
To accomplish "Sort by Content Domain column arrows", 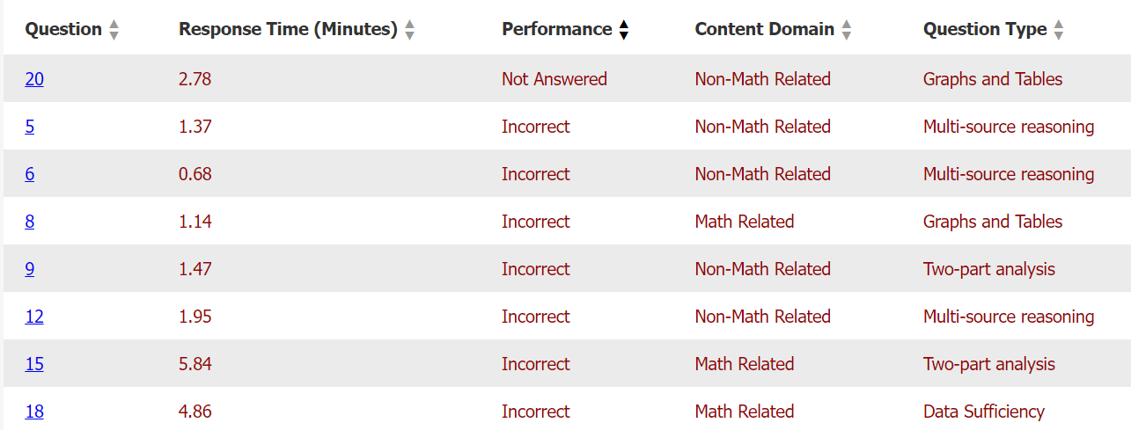I will coord(847,30).
